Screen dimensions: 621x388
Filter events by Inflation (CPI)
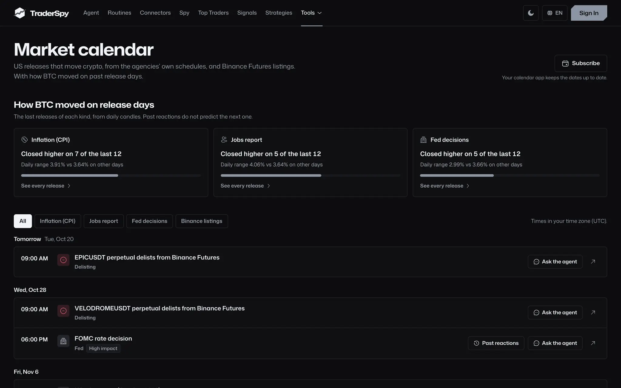pyautogui.click(x=58, y=221)
